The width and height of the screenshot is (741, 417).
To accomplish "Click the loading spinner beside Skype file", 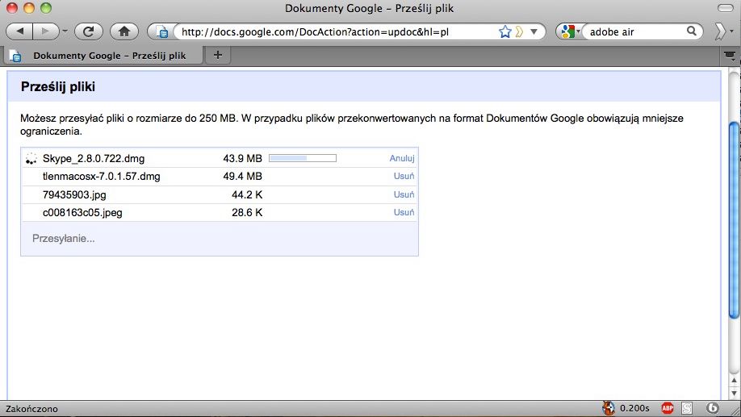I will (31, 159).
